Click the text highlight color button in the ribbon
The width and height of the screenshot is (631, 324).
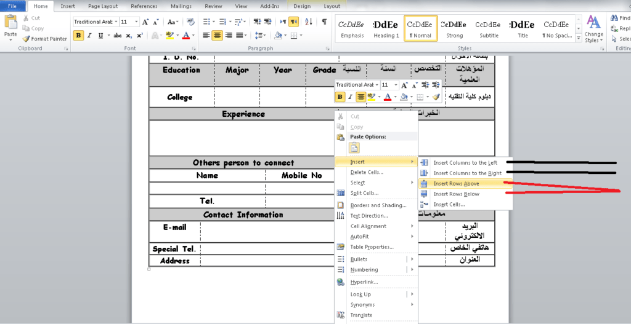(169, 36)
